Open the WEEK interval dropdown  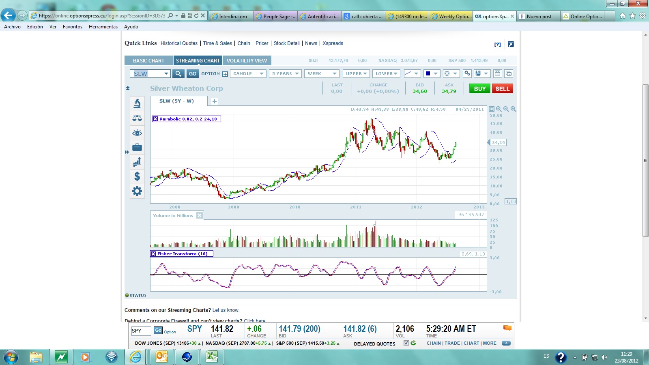(322, 73)
